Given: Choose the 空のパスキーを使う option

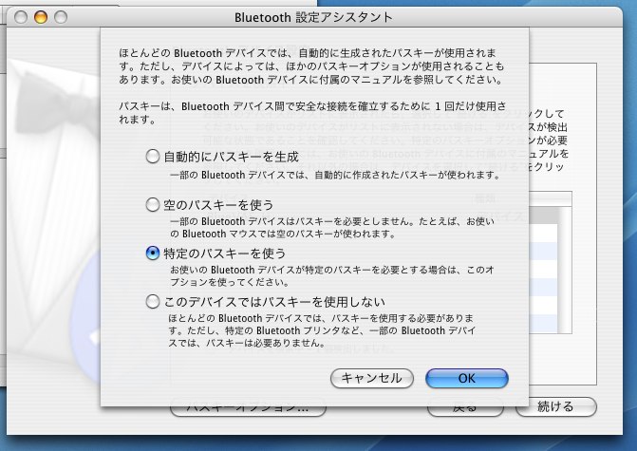Looking at the screenshot, I should click(x=152, y=205).
